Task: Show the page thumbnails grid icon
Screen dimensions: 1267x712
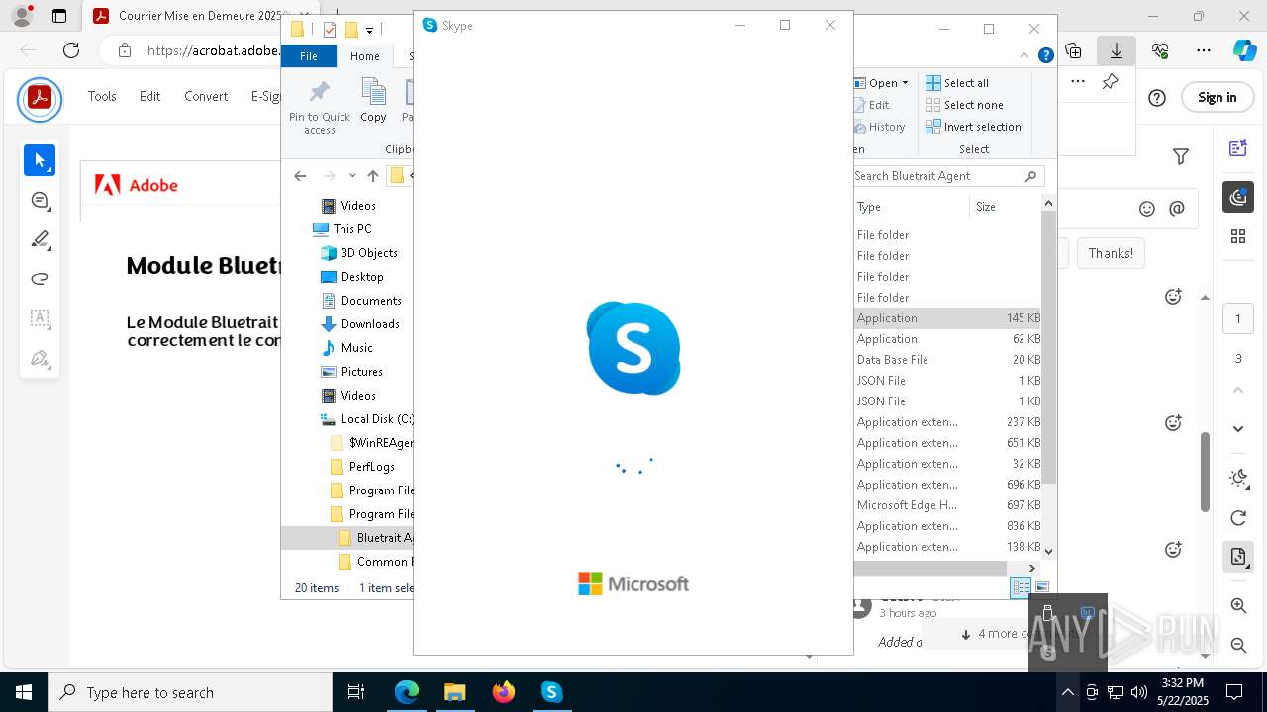Action: (1238, 236)
